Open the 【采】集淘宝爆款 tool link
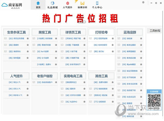The width and height of the screenshot is (164, 121). (129, 45)
